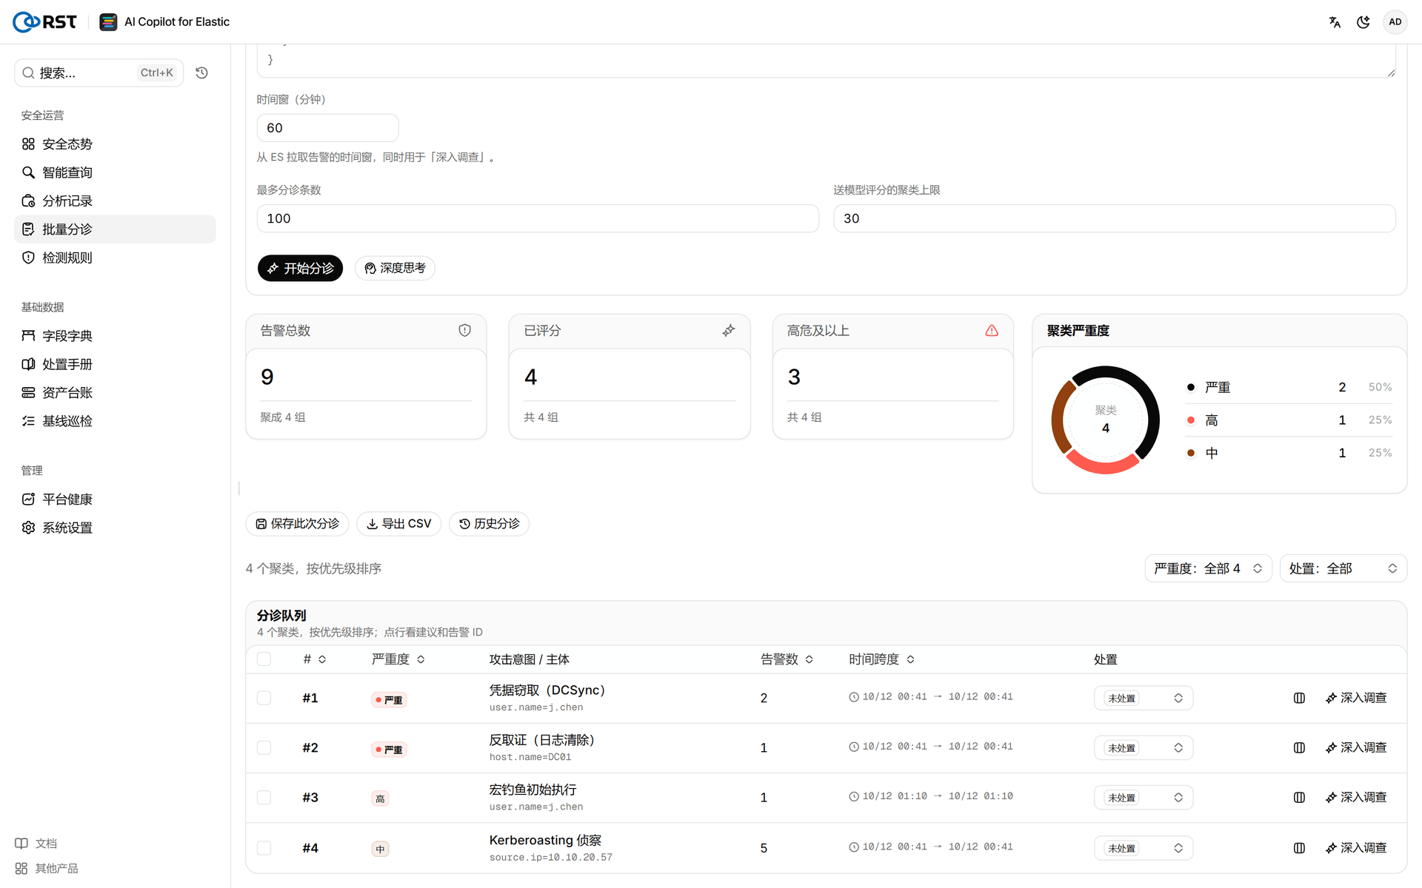Viewport: 1422px width, 888px height.
Task: Open 安全态势 in the sidebar
Action: (x=115, y=144)
